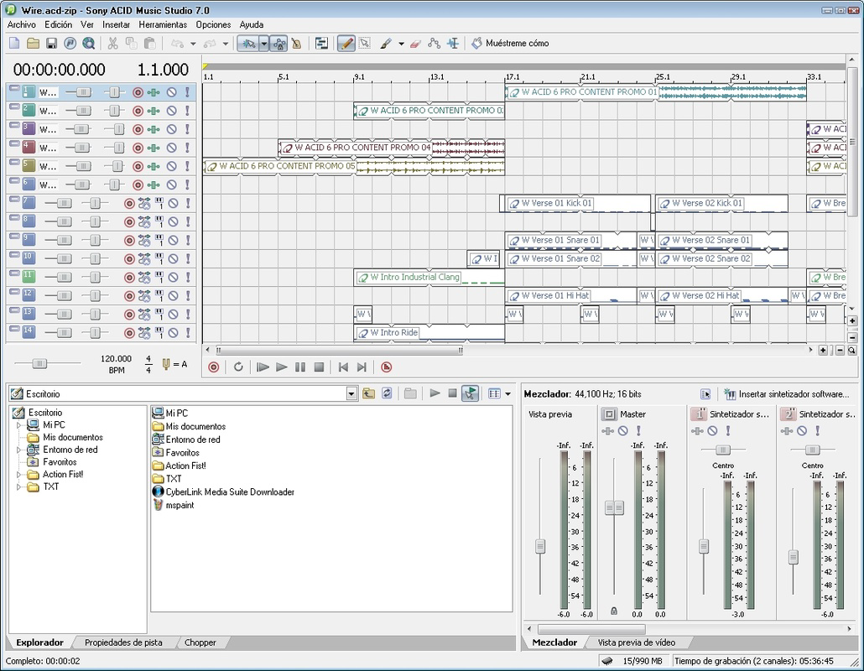This screenshot has height=671, width=864.
Task: Select the Erase tool
Action: coord(415,43)
